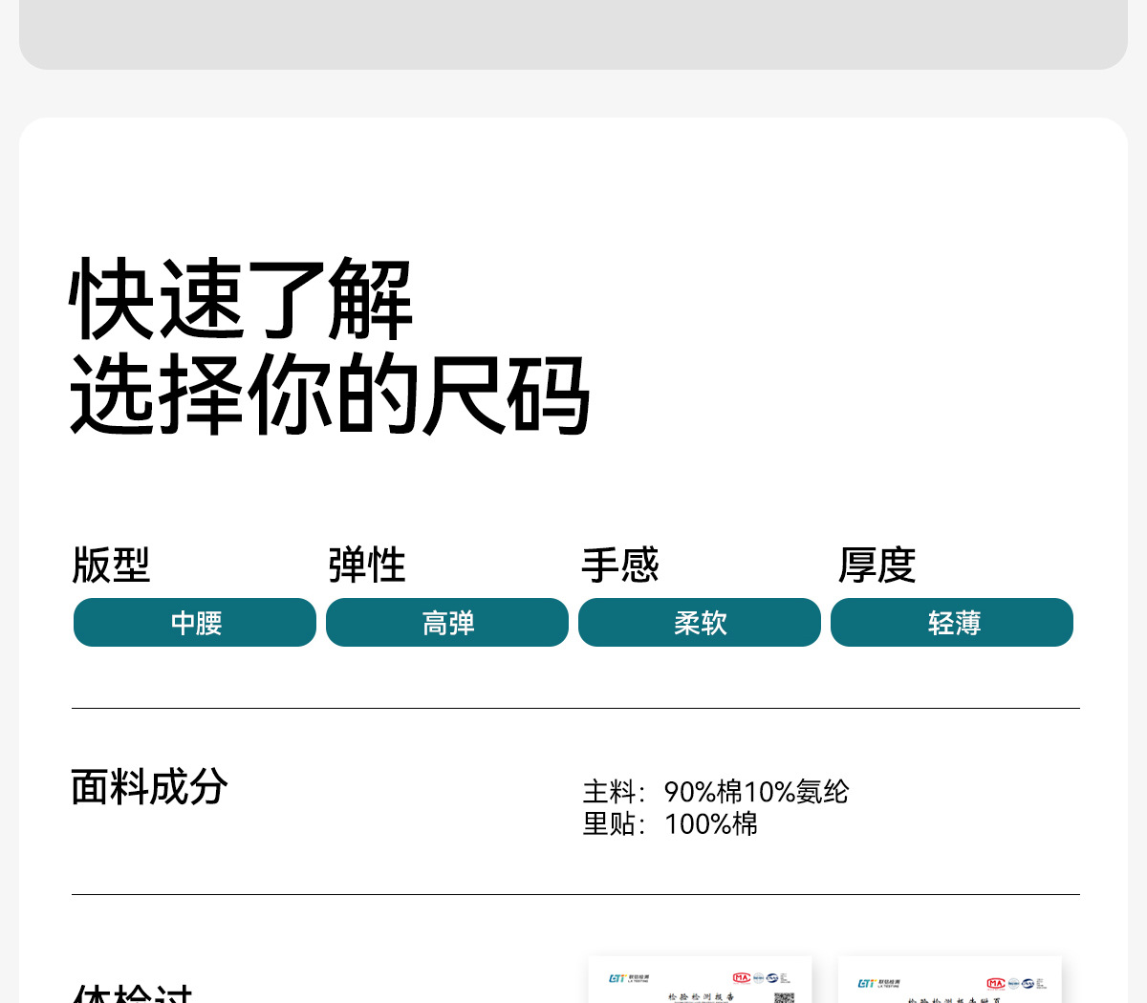Click the 主料 90%棉10%氨纶 text
The image size is (1147, 1003).
click(x=715, y=792)
